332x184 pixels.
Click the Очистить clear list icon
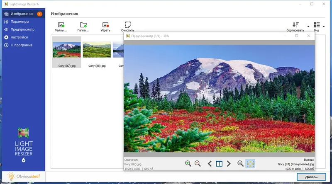pos(128,25)
